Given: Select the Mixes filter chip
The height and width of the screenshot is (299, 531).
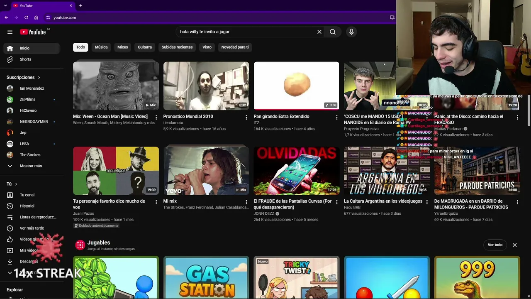Looking at the screenshot, I should [123, 47].
